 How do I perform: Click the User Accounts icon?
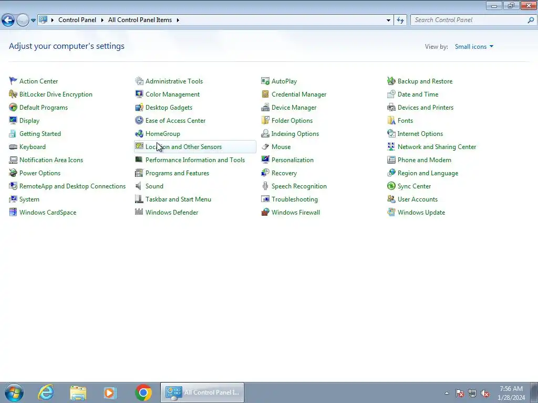[x=391, y=199]
